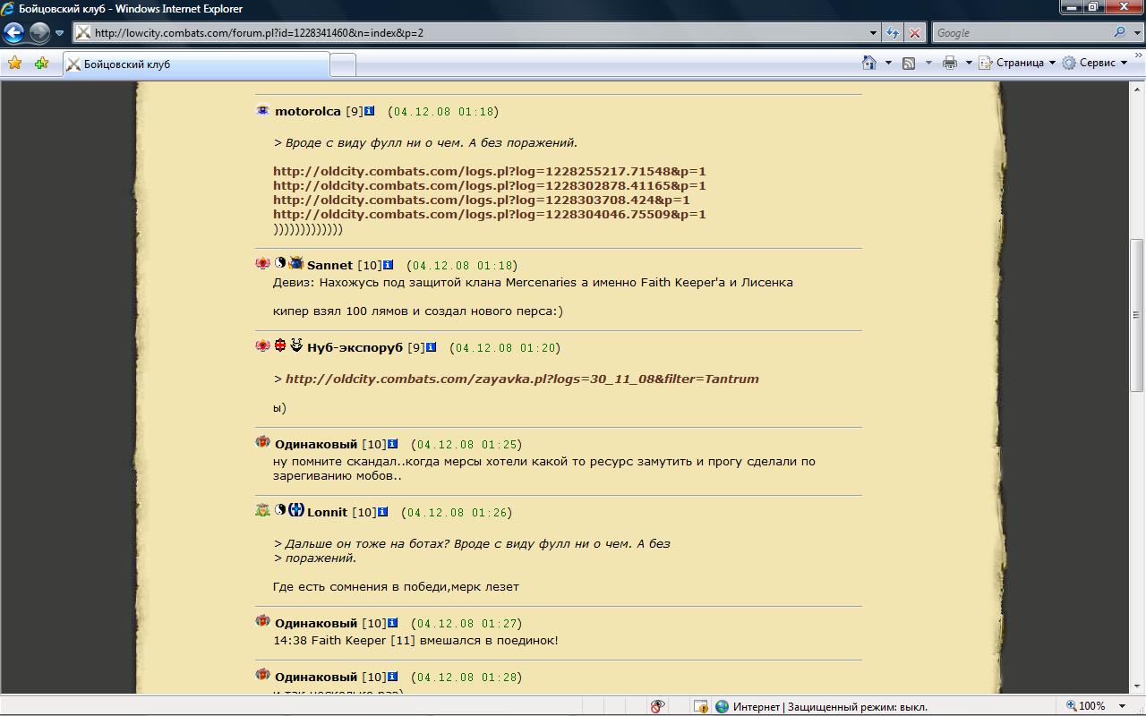1146x716 pixels.
Task: Click clan emblem icon beside Sannet
Action: (296, 263)
